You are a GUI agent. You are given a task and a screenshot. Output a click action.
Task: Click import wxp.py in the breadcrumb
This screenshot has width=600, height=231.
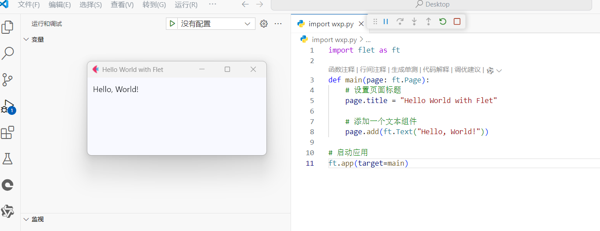(x=334, y=39)
